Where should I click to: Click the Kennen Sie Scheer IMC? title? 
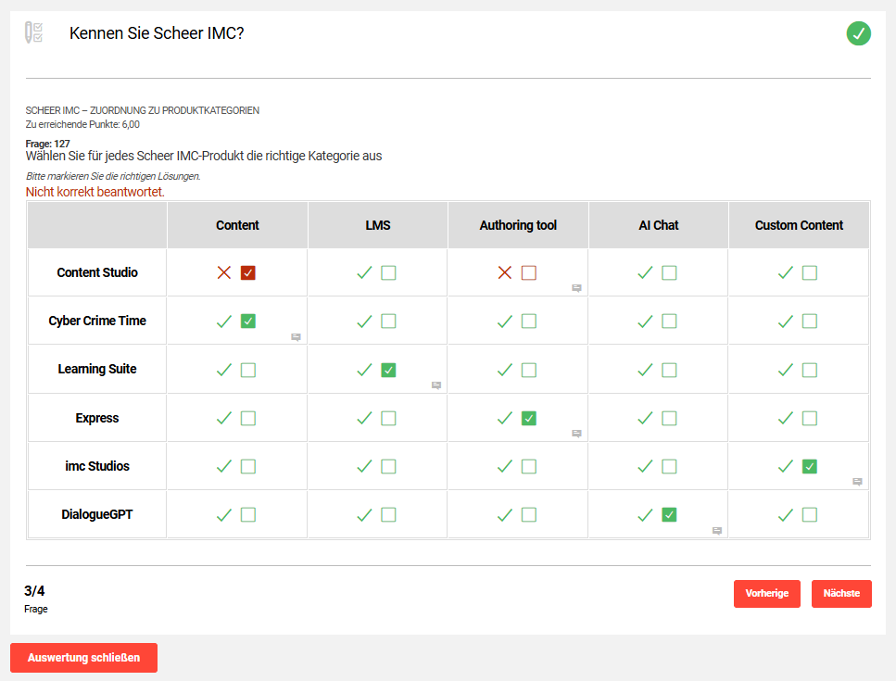click(157, 33)
